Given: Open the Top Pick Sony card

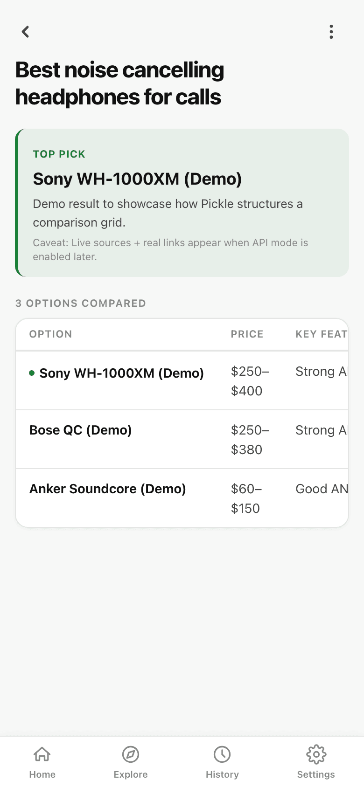Looking at the screenshot, I should point(182,203).
